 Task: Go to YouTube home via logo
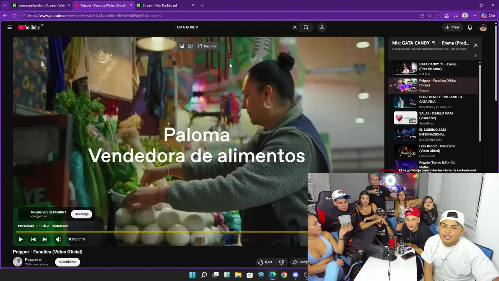[29, 27]
